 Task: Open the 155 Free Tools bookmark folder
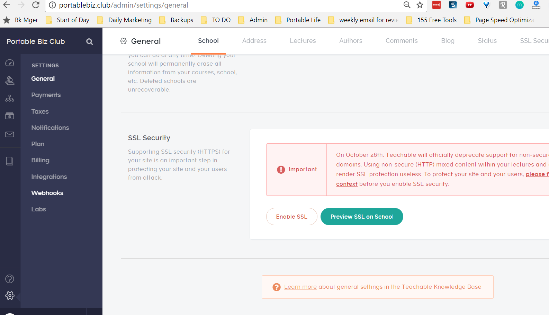pyautogui.click(x=432, y=20)
